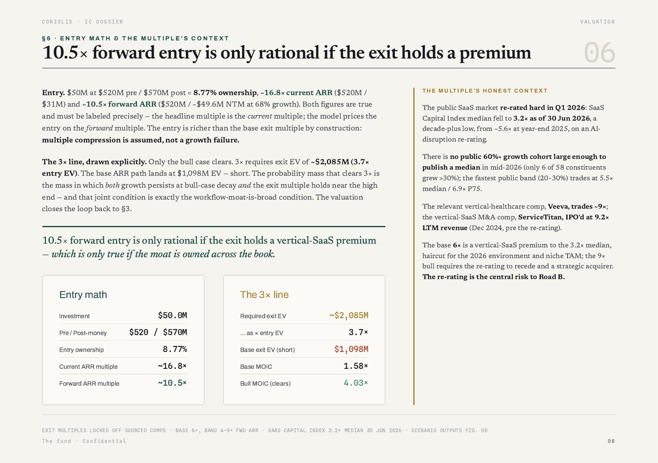Viewport: 658px width, 463px height.
Task: Select the $50.0M Investment value
Action: point(172,316)
